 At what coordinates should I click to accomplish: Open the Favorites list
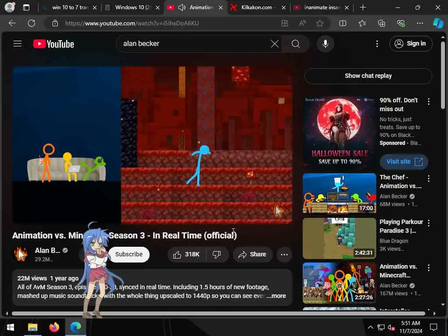[x=362, y=24]
